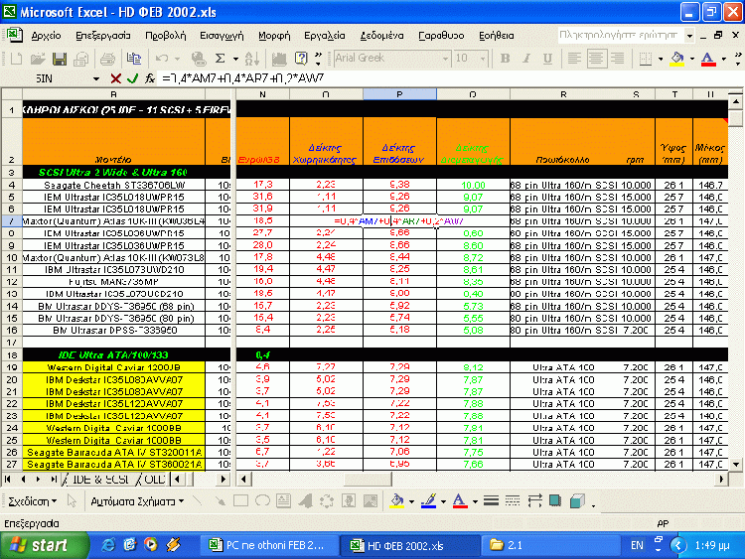This screenshot has height=559, width=745.
Task: Toggle Italic formatting
Action: tap(526, 59)
